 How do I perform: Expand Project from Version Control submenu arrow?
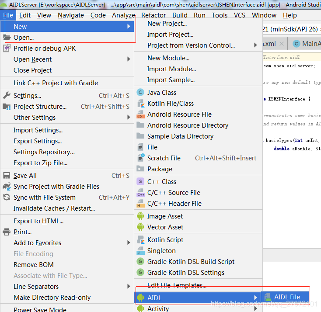click(x=255, y=45)
